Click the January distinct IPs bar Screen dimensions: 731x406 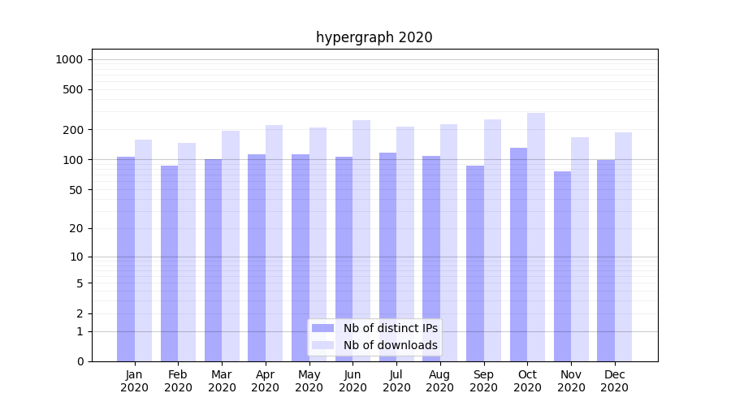126,260
